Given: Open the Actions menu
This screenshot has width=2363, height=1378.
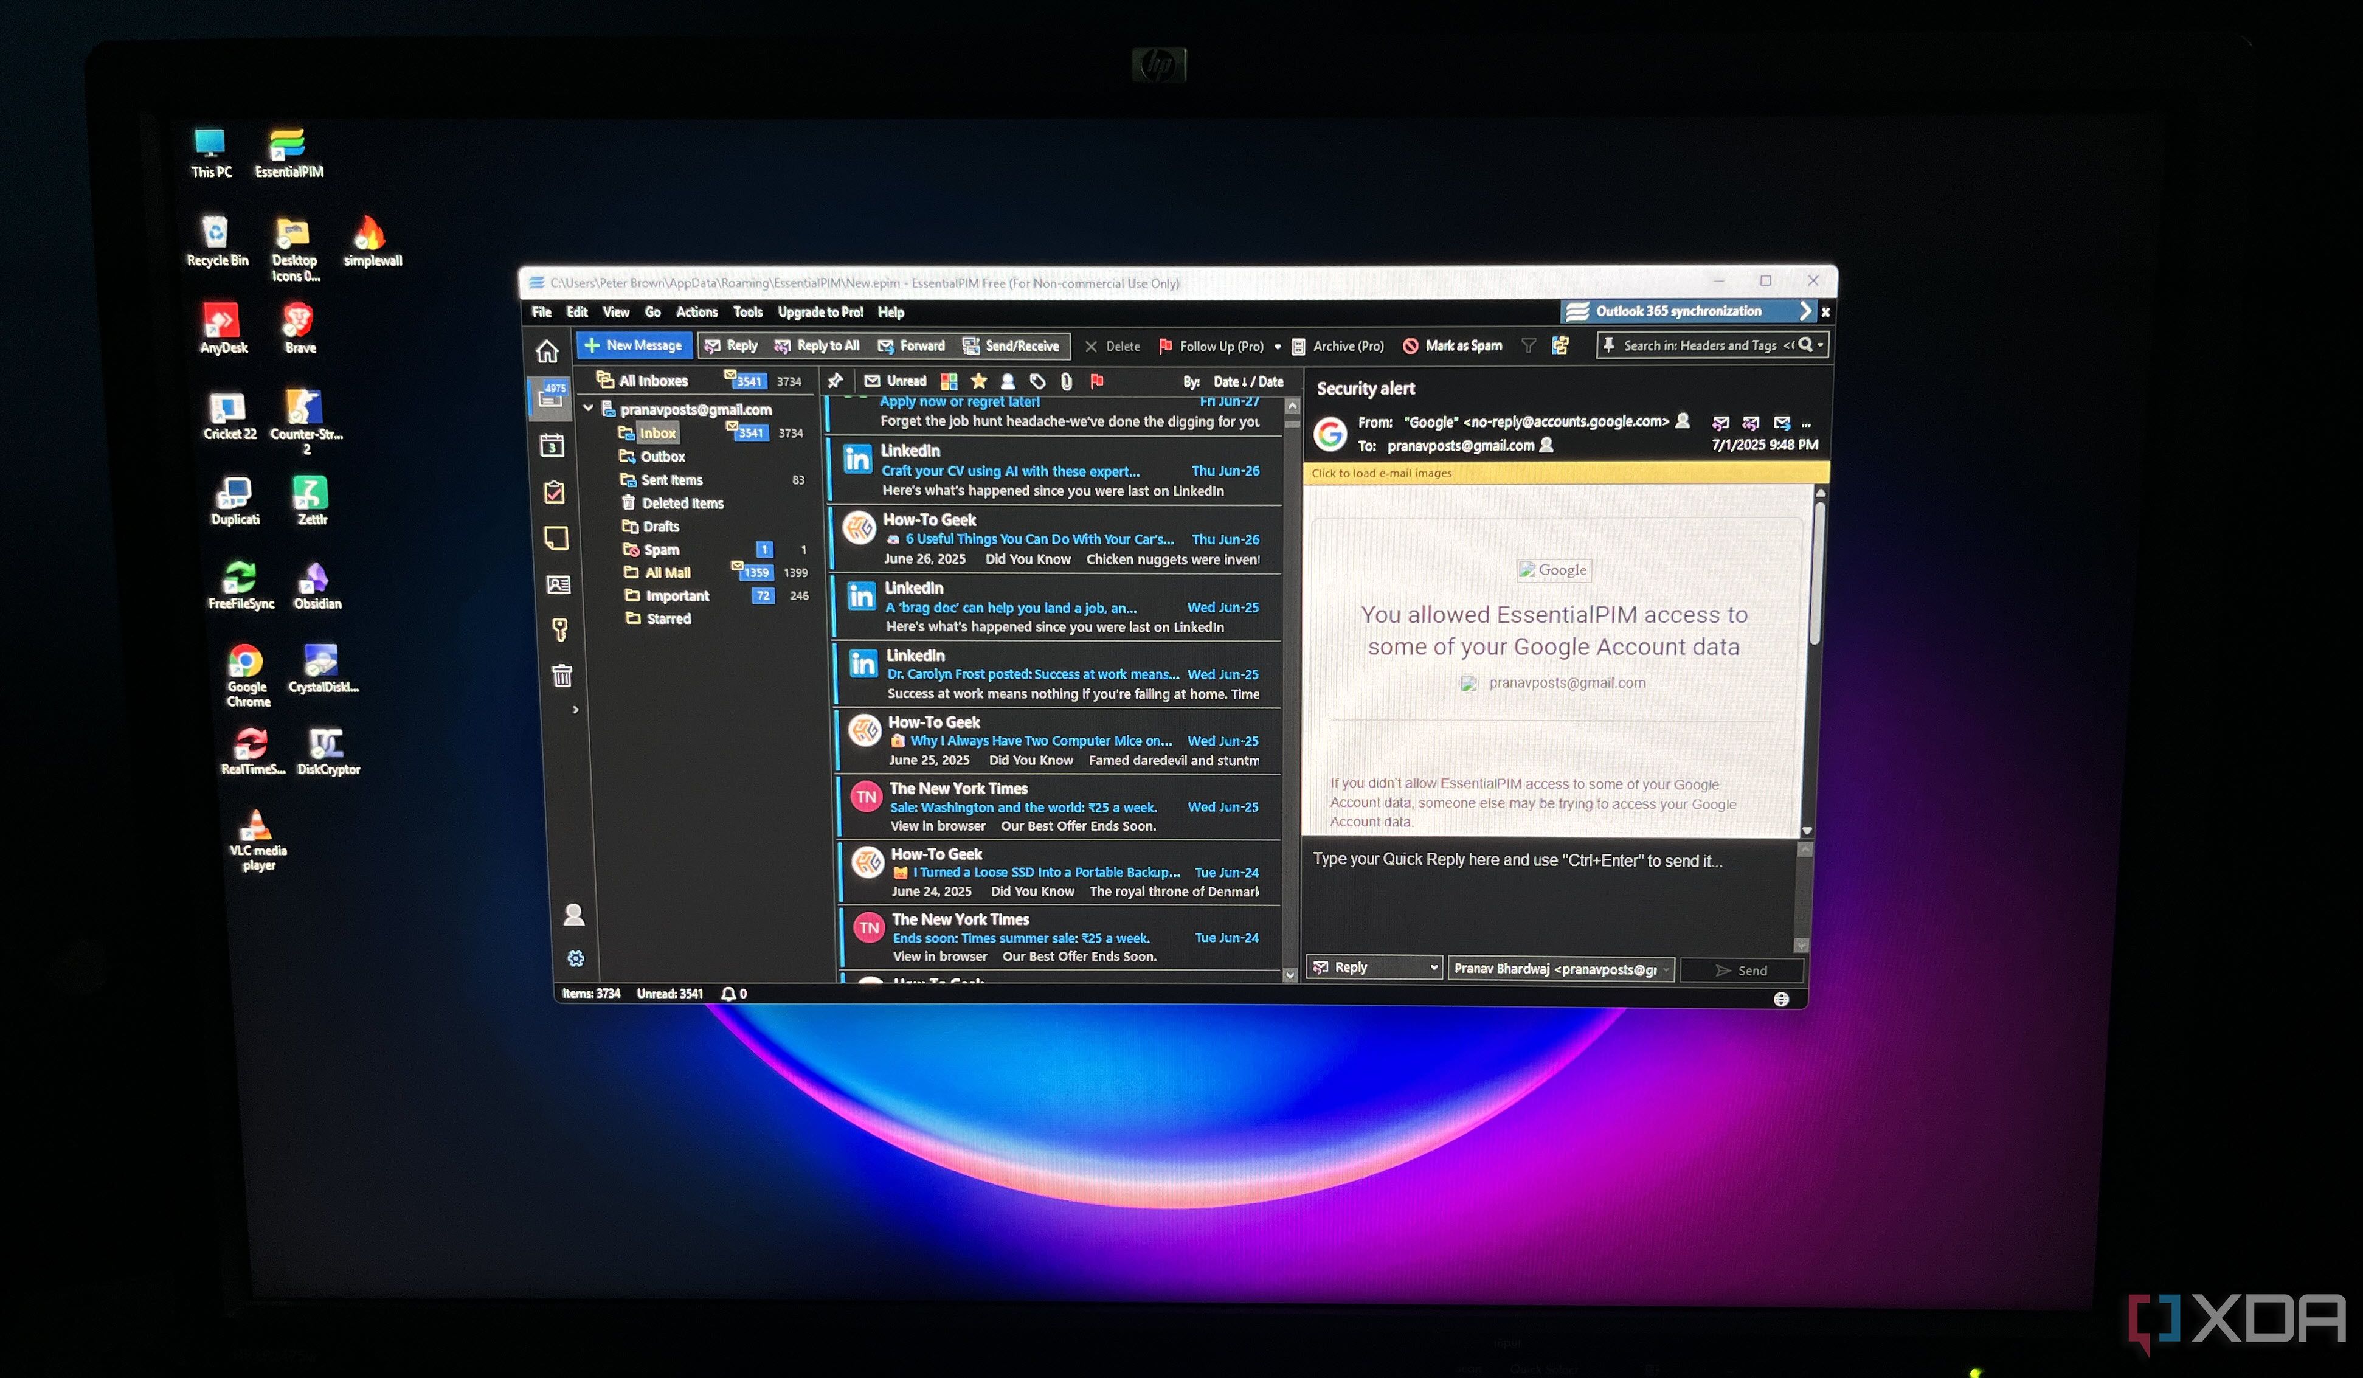Looking at the screenshot, I should 697,313.
